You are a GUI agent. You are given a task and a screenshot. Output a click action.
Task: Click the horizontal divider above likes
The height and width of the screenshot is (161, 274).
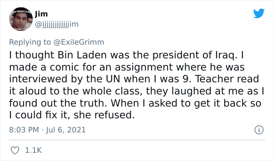coord(137,140)
